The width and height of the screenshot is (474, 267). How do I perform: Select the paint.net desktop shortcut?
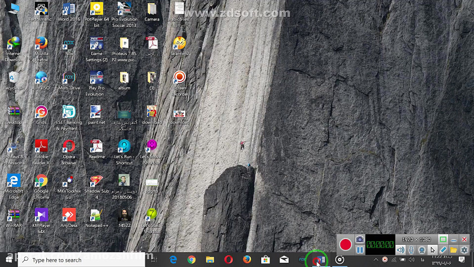tap(97, 115)
